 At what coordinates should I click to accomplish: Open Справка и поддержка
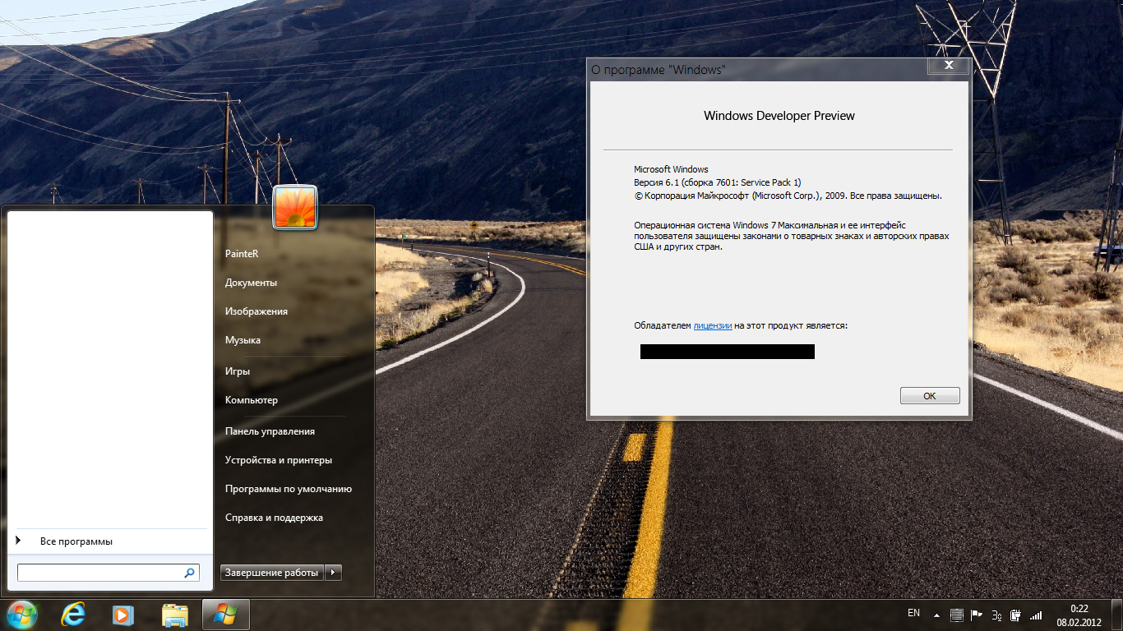pos(274,518)
